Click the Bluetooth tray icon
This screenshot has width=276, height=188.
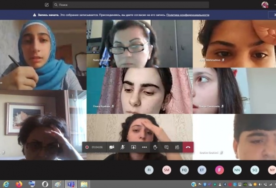225,184
